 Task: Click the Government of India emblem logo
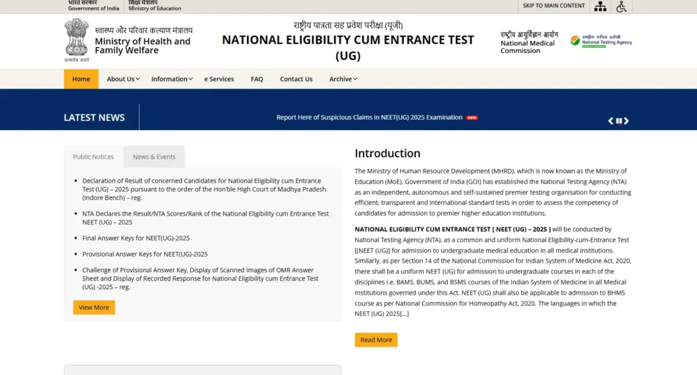point(76,40)
